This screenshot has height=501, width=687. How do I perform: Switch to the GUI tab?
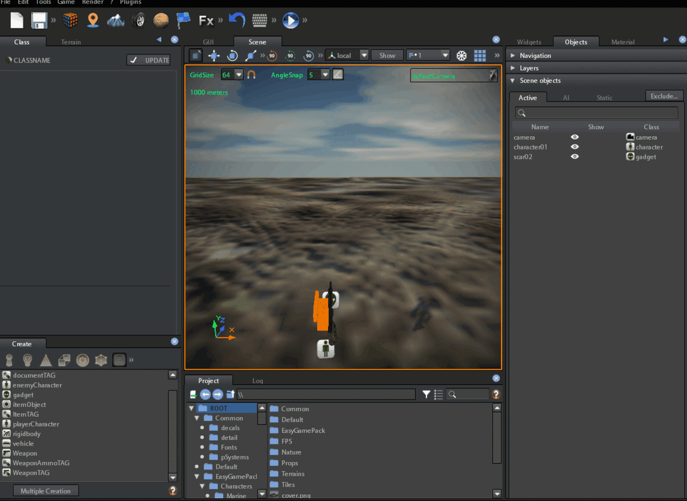pos(208,42)
